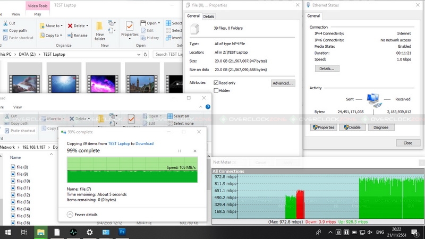Pause the file copy operation
The height and width of the screenshot is (239, 425).
coord(180,151)
